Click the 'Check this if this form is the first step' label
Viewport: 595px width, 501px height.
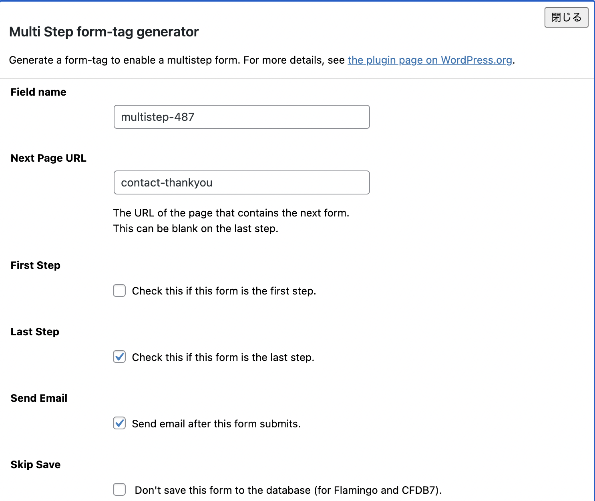point(224,291)
